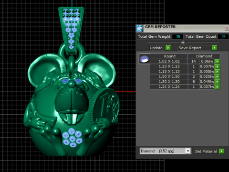Click the 0.005tw weight cell
Screen dimensions: 229x172
coord(207,72)
